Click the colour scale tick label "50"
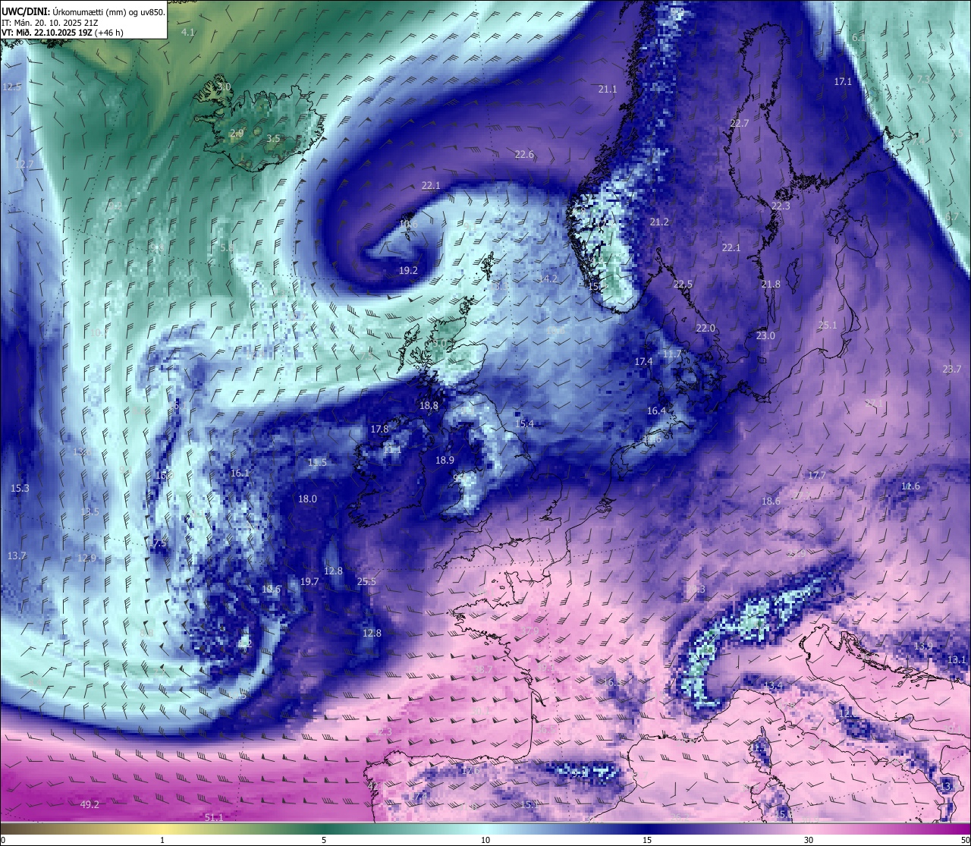This screenshot has height=846, width=971. (x=964, y=839)
